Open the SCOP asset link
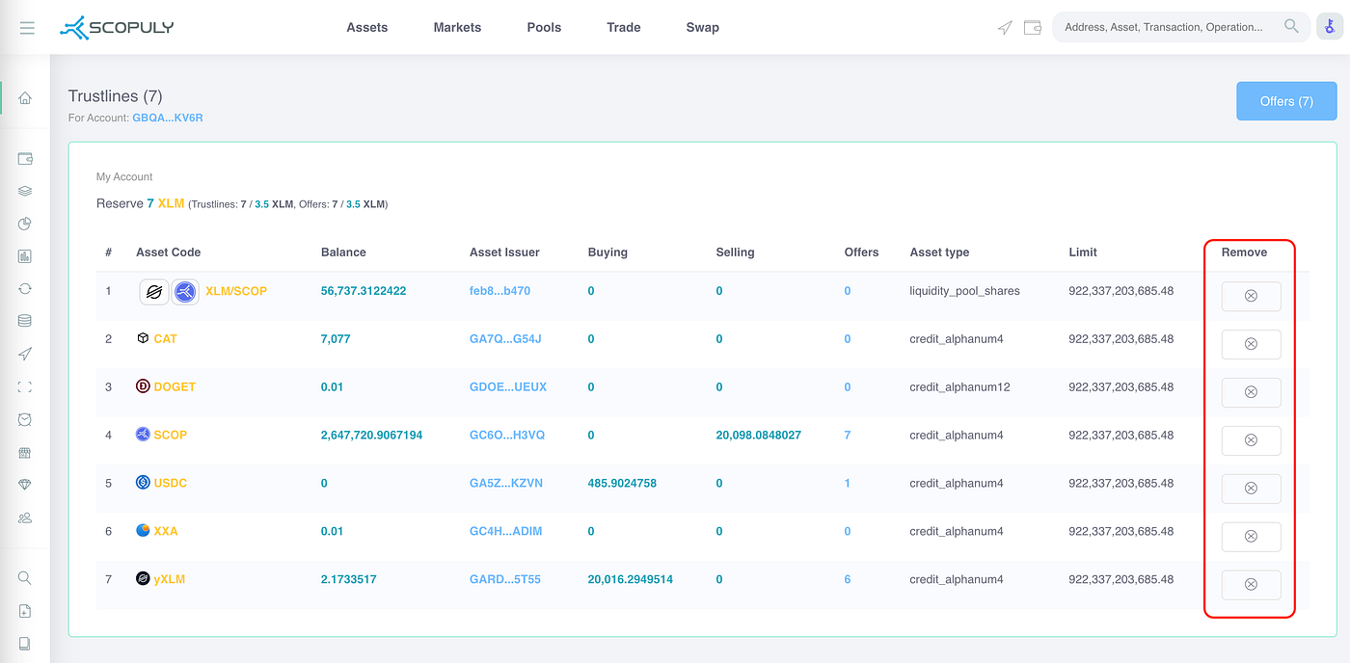This screenshot has width=1350, height=663. coord(171,436)
